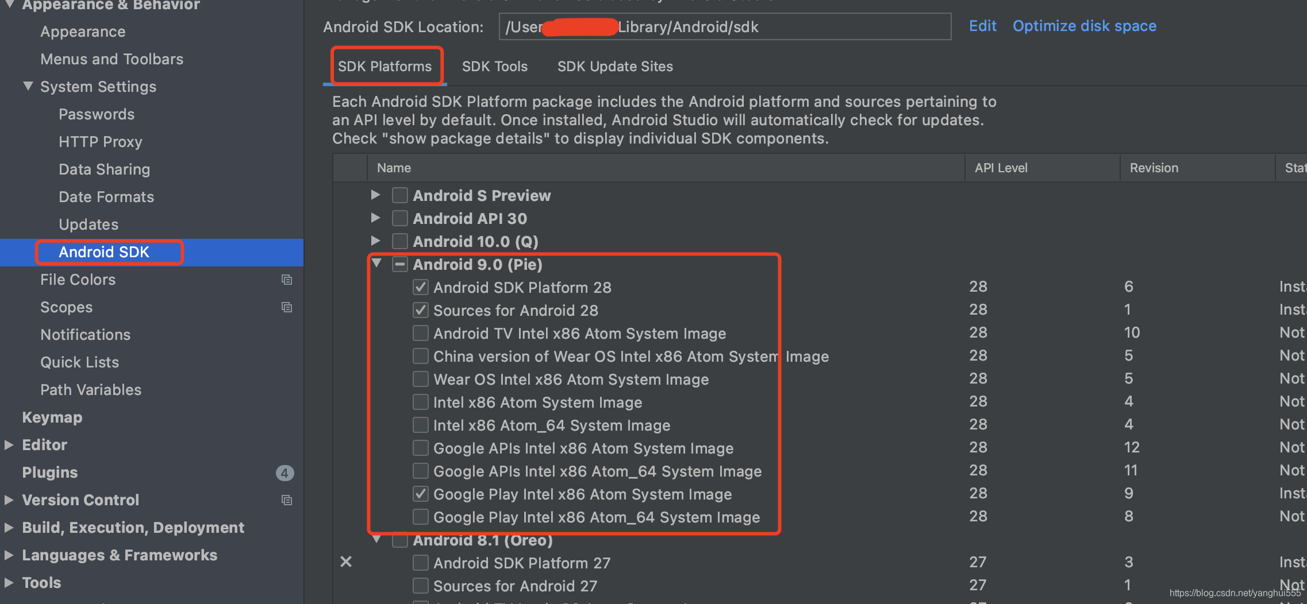This screenshot has width=1307, height=604.
Task: Open Notifications settings
Action: (85, 335)
